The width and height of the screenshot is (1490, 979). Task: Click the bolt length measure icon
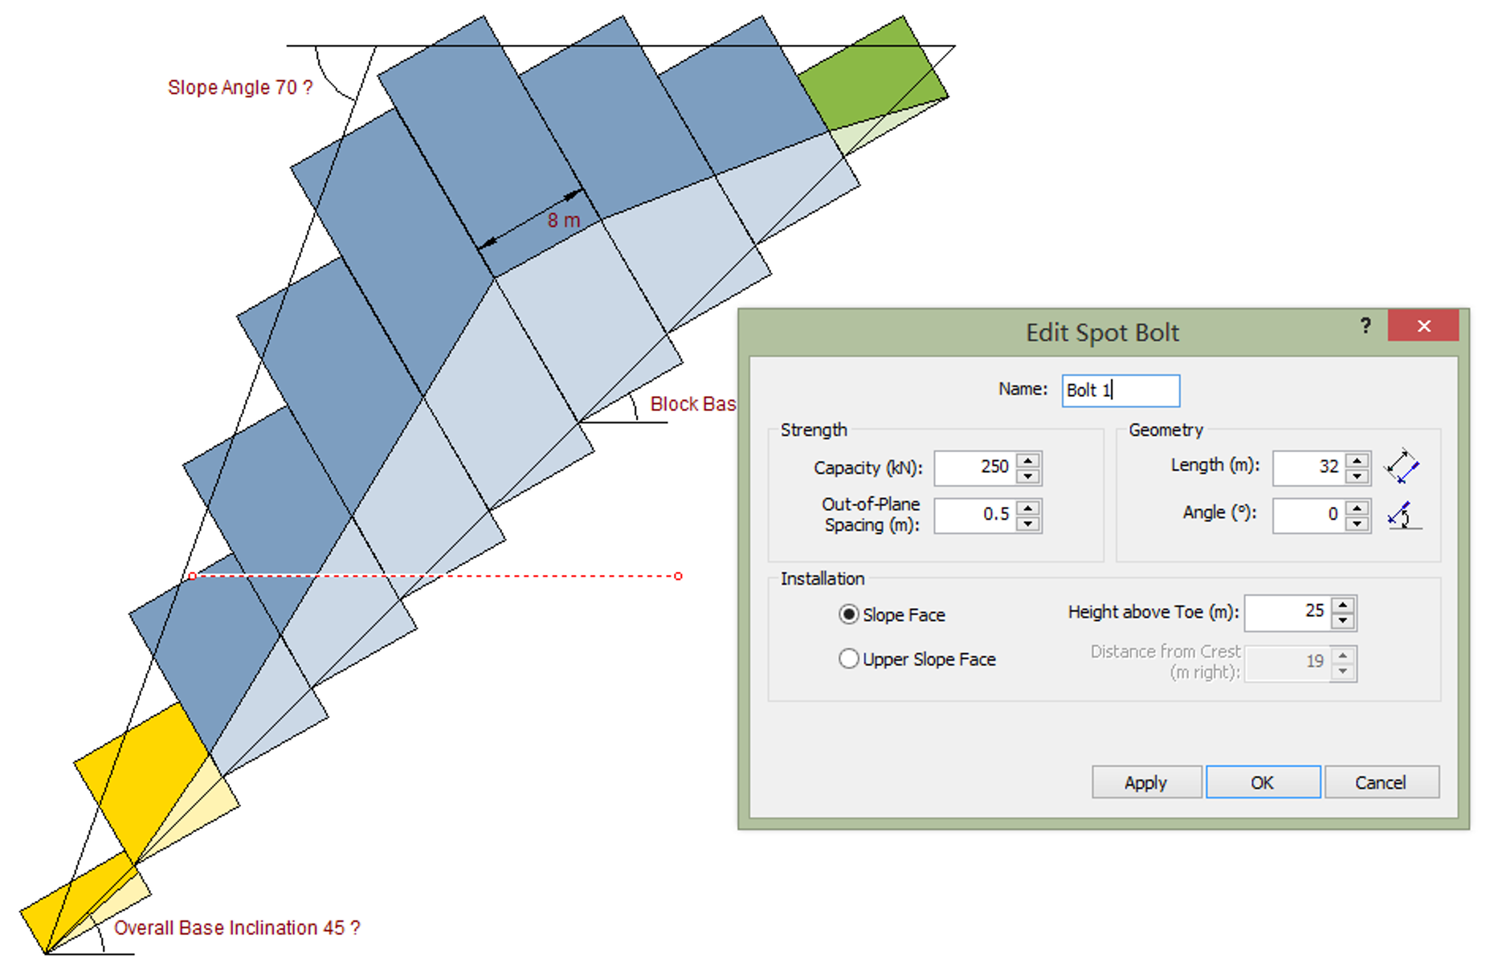pyautogui.click(x=1402, y=467)
